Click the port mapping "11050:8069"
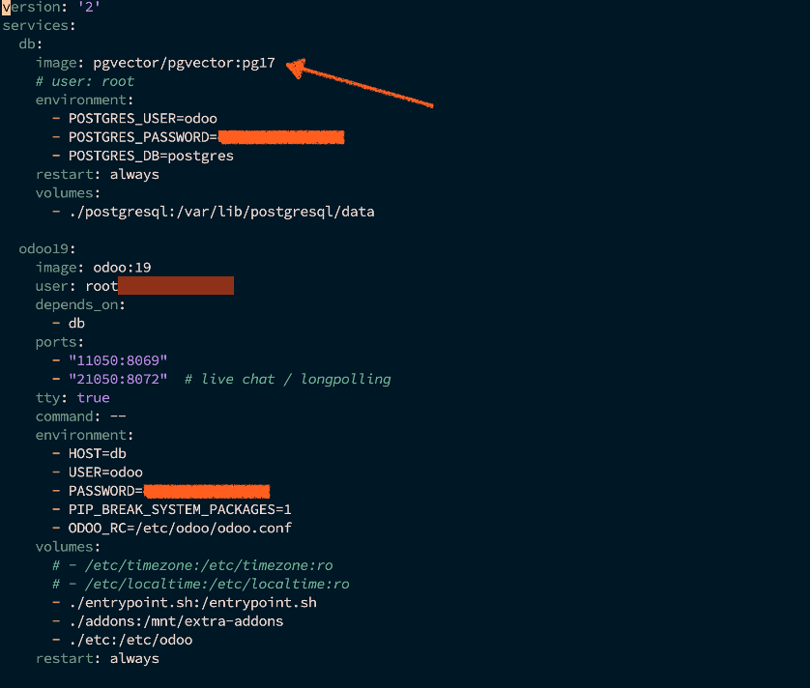 (118, 360)
